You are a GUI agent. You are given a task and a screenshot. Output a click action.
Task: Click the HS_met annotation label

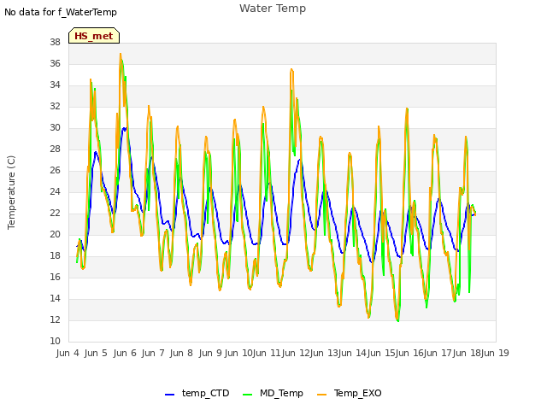coord(94,36)
